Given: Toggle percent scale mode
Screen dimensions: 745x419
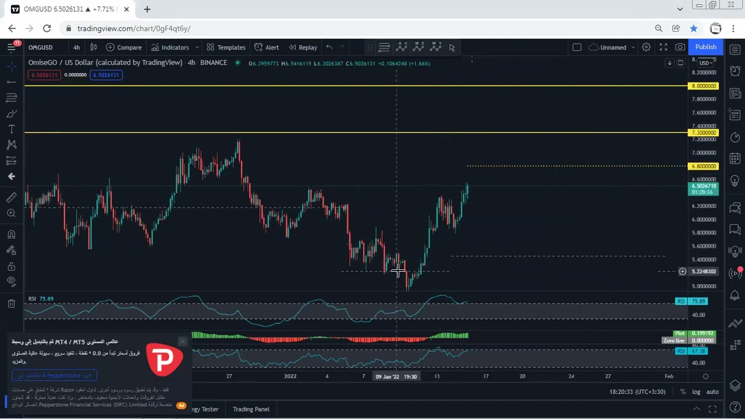Looking at the screenshot, I should [683, 392].
